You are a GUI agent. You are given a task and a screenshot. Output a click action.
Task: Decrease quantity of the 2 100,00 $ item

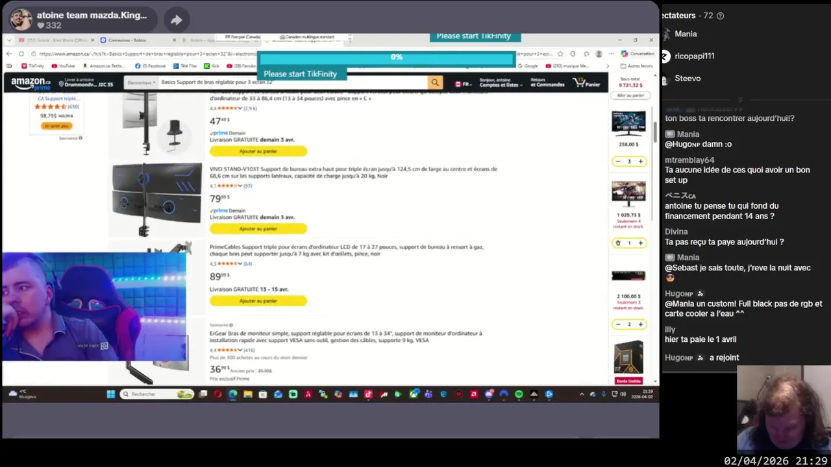click(618, 324)
